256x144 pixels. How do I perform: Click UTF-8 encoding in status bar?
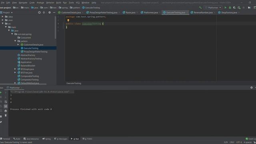pyautogui.click(x=239, y=142)
